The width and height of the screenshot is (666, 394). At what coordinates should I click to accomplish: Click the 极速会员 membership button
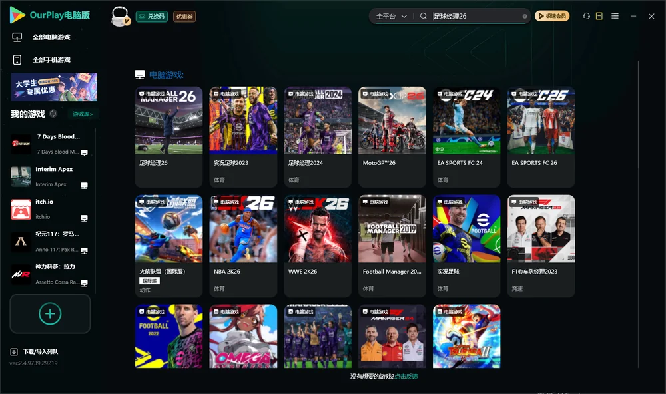click(x=551, y=16)
